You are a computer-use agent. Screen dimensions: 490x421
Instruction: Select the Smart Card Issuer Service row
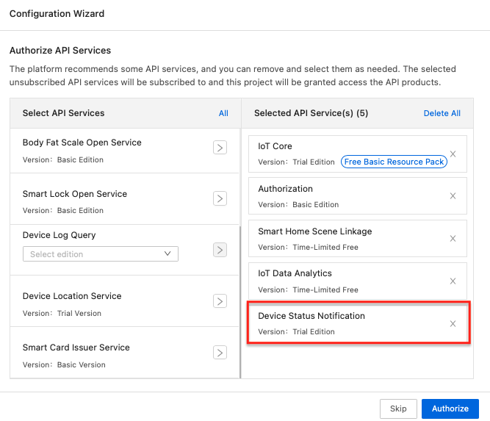(x=124, y=353)
